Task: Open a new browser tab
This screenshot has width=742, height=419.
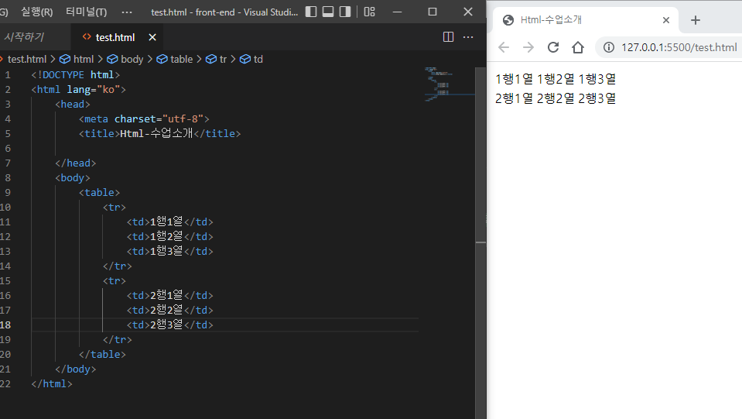Action: click(695, 20)
